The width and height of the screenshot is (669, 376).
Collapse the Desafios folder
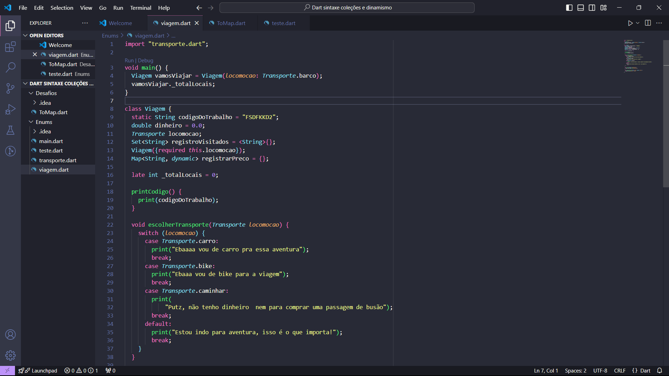pyautogui.click(x=46, y=93)
